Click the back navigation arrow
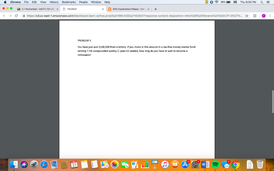This screenshot has height=171, width=274. point(4,15)
